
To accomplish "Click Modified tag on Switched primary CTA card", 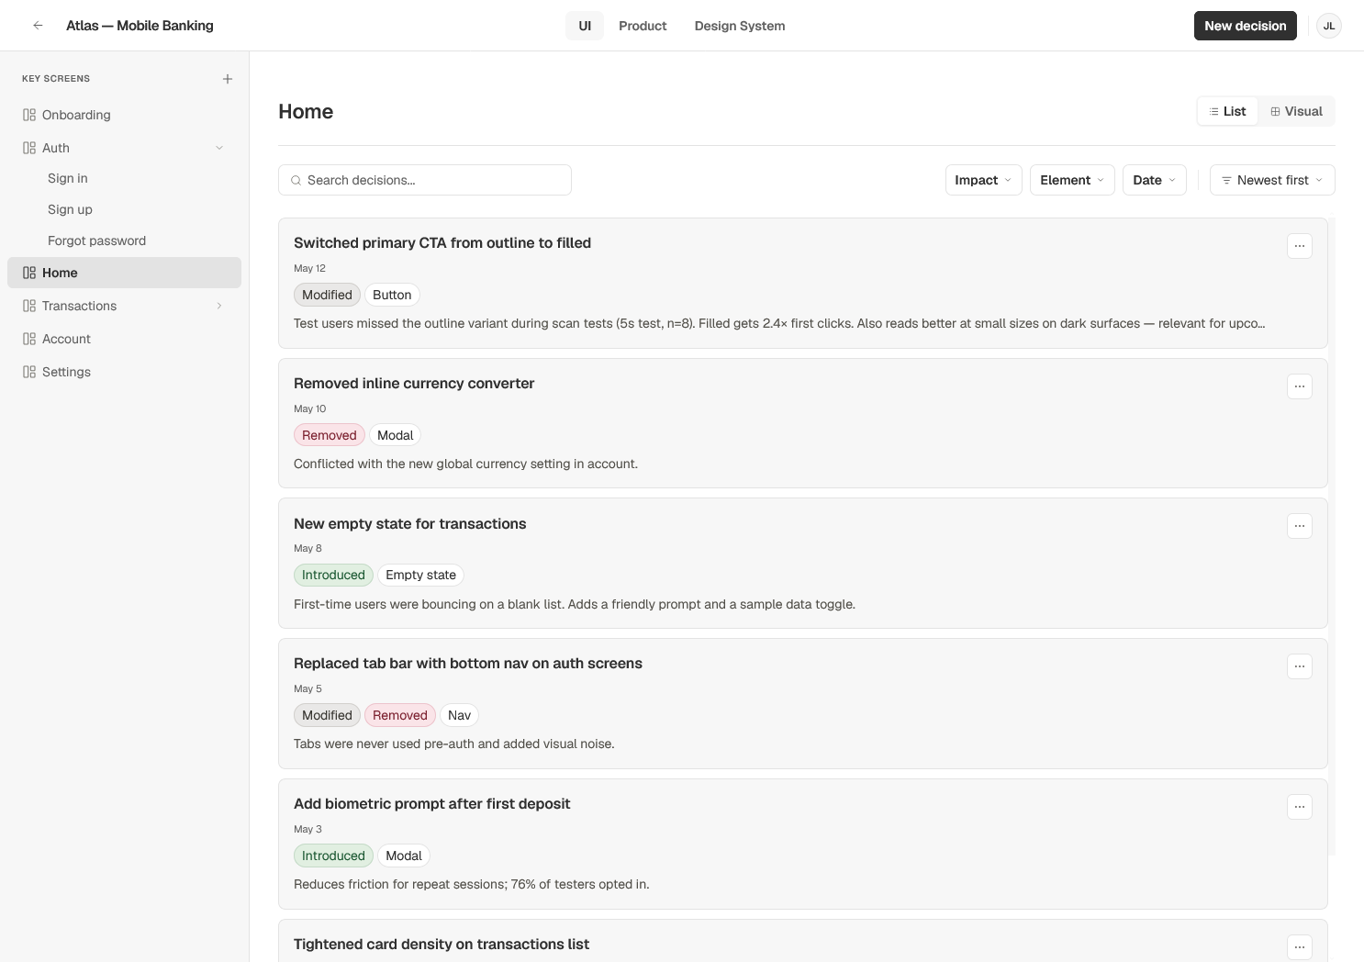I will tap(327, 295).
